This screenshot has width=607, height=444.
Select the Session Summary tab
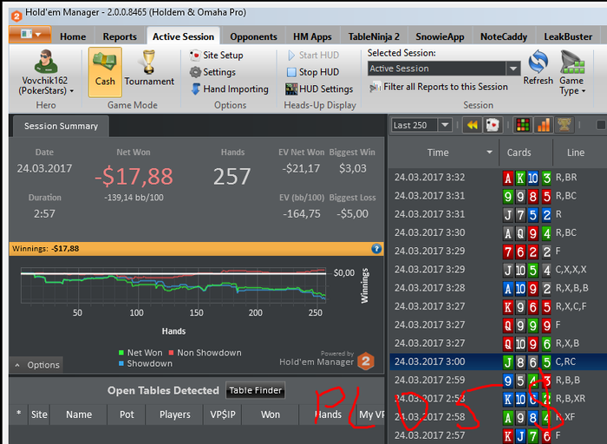(x=61, y=127)
